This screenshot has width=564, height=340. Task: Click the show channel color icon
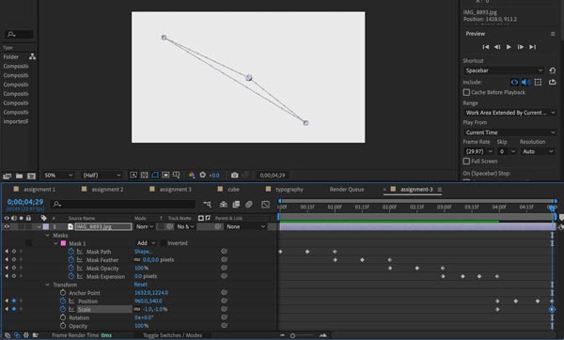pyautogui.click(x=192, y=175)
